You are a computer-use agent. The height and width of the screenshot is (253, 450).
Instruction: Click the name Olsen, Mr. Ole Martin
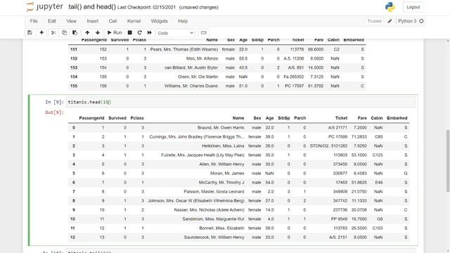pos(198,77)
